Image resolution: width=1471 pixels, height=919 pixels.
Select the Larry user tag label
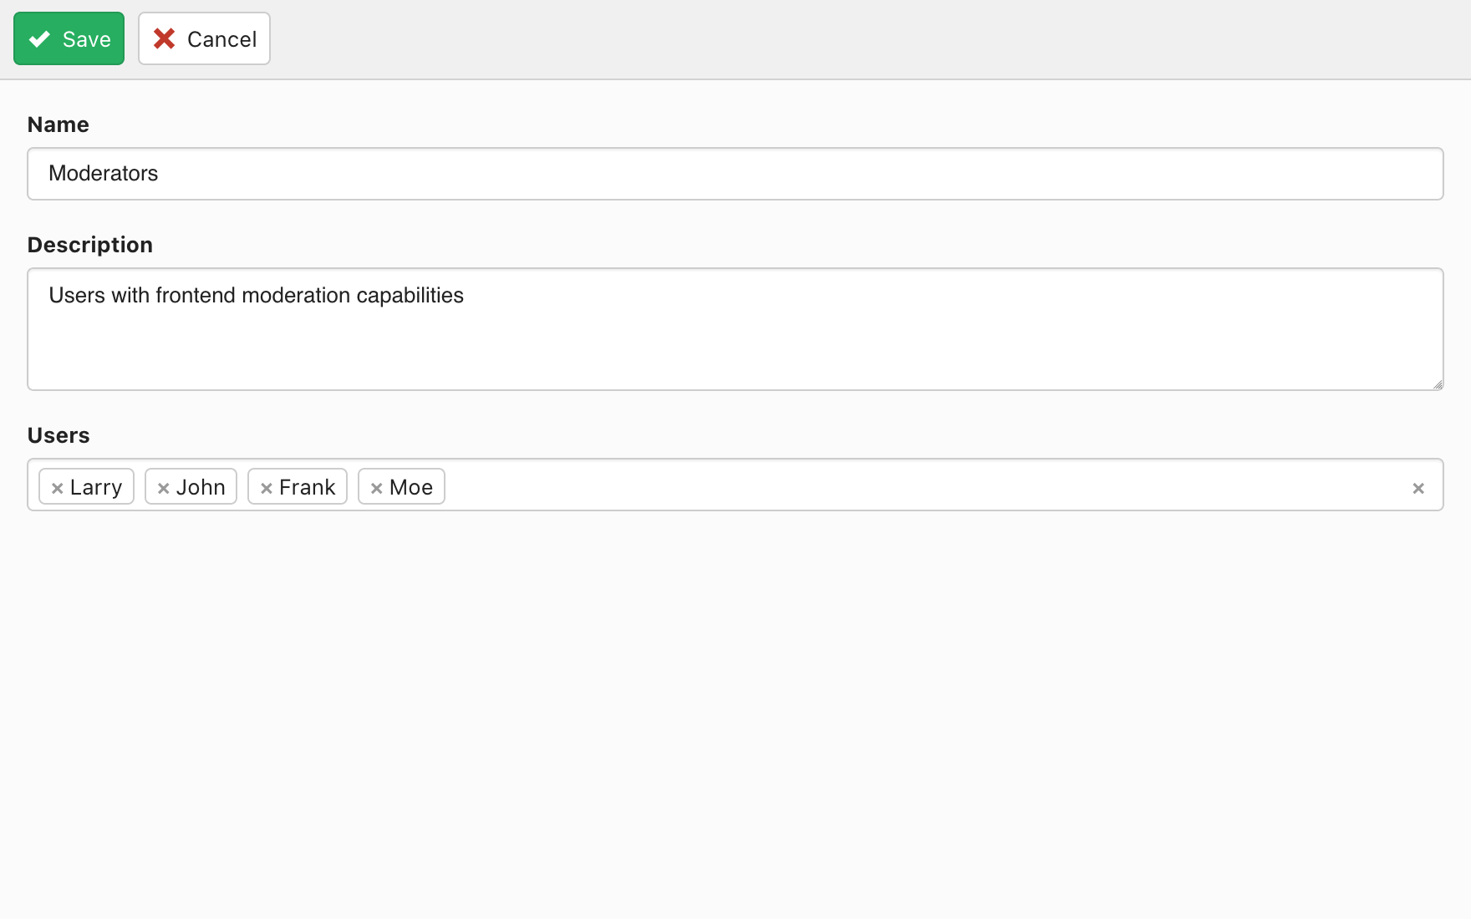[x=96, y=487]
